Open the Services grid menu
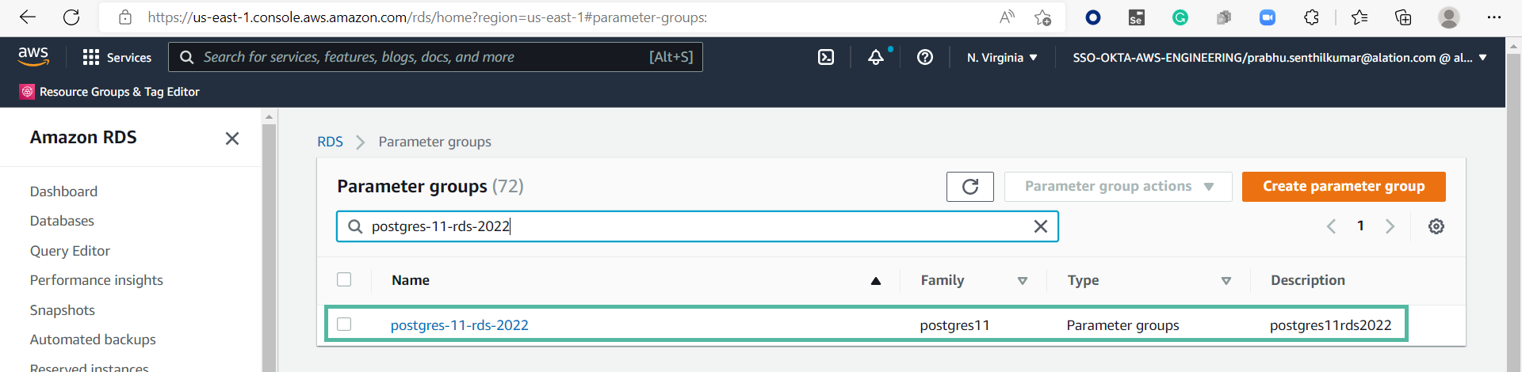 [117, 57]
